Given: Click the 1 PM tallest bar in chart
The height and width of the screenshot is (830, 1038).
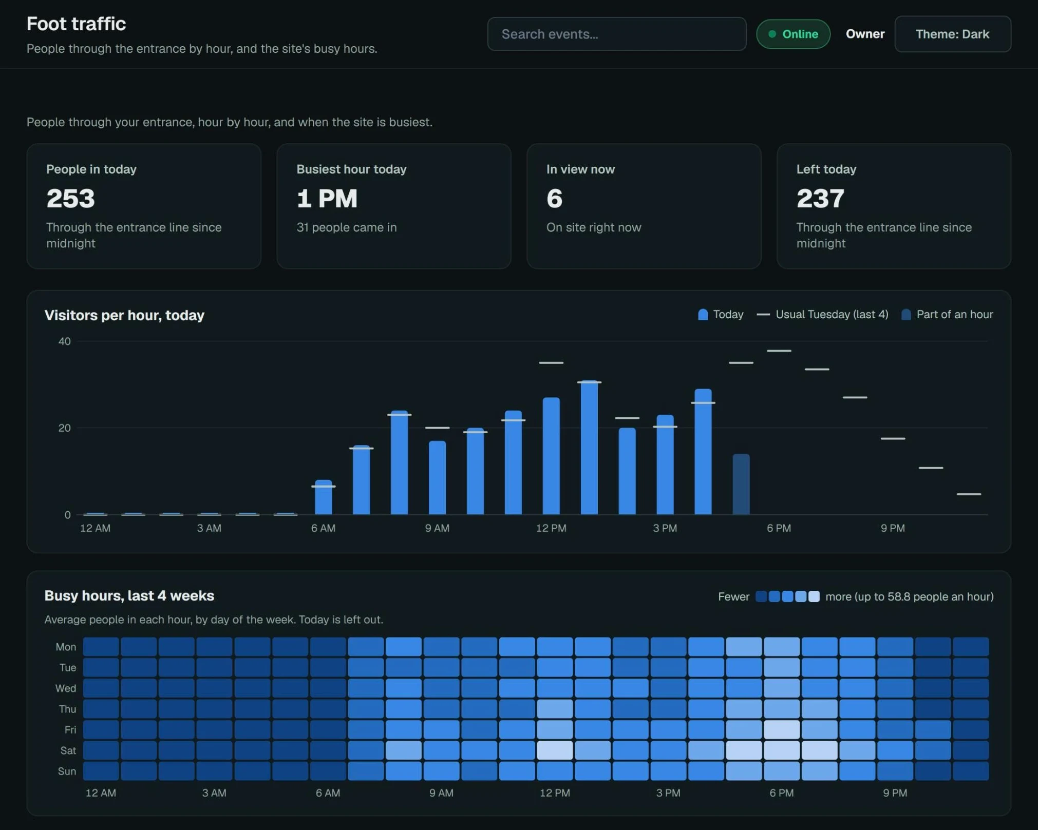Looking at the screenshot, I should [x=589, y=447].
